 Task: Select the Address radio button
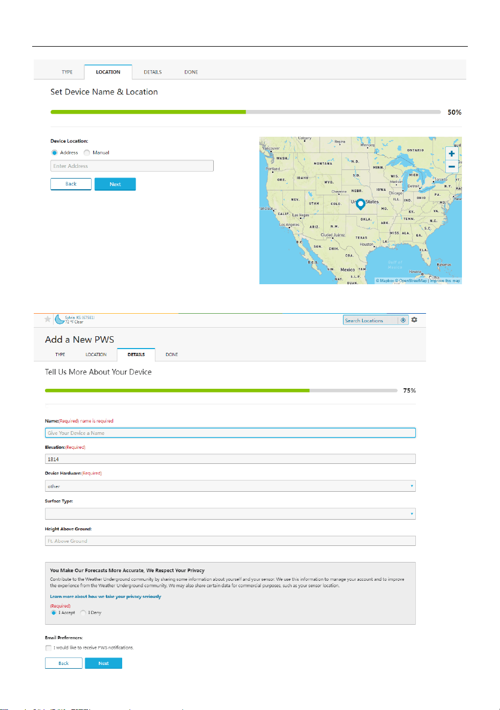coord(54,153)
